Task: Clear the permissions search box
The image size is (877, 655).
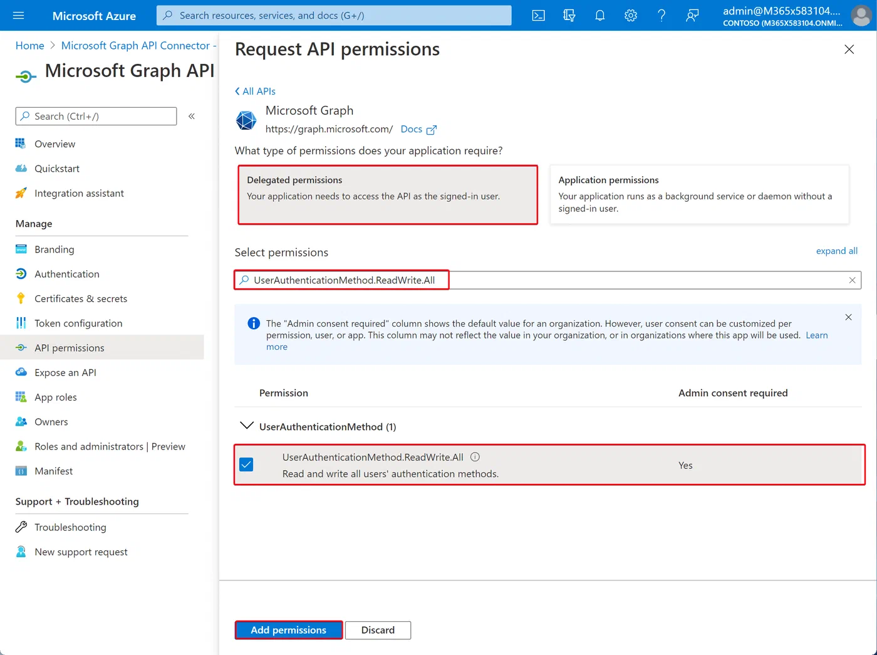Action: point(852,280)
